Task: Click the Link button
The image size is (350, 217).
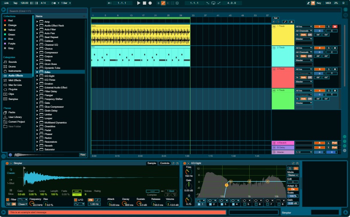Action: [6, 3]
